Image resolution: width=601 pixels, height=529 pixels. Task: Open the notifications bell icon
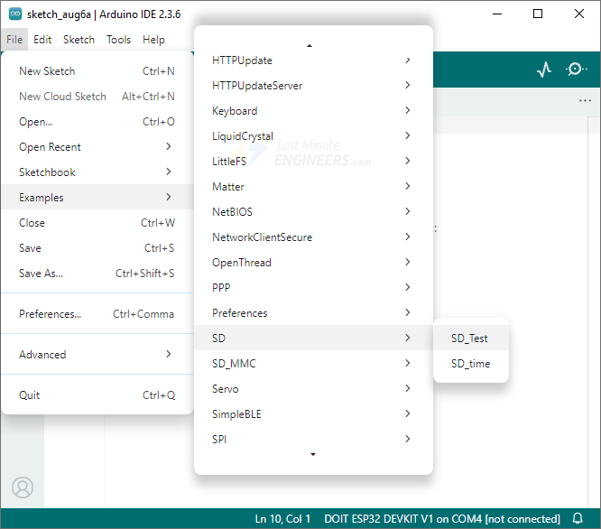pos(578,519)
